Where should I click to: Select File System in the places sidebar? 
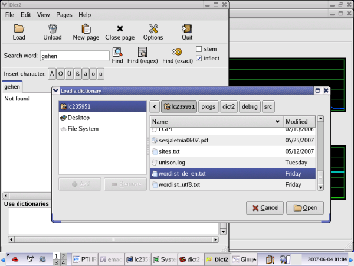click(103, 129)
